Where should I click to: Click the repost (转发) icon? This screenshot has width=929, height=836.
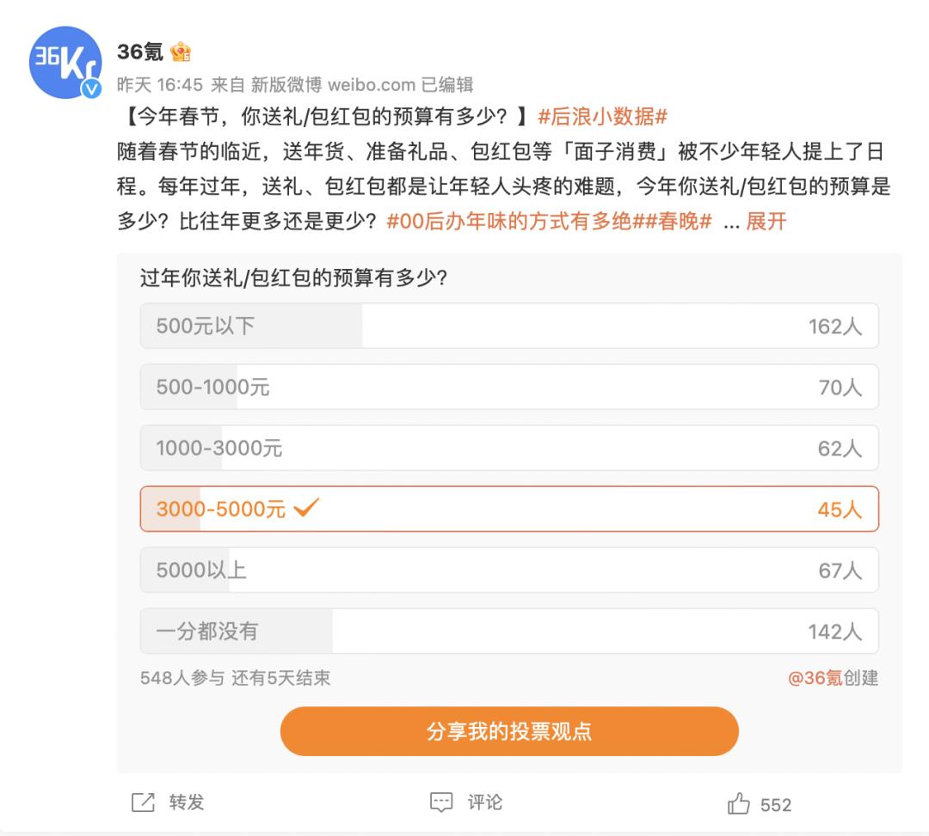142,802
